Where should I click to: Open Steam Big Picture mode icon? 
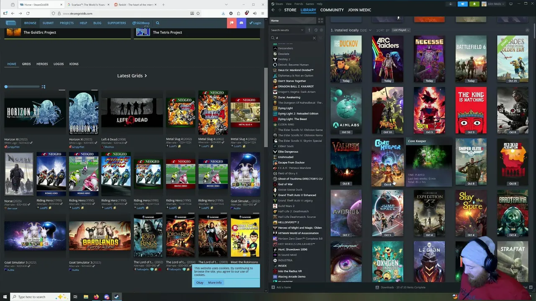tap(510, 4)
